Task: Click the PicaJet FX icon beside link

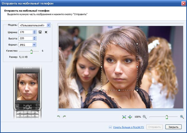Action: point(110,127)
